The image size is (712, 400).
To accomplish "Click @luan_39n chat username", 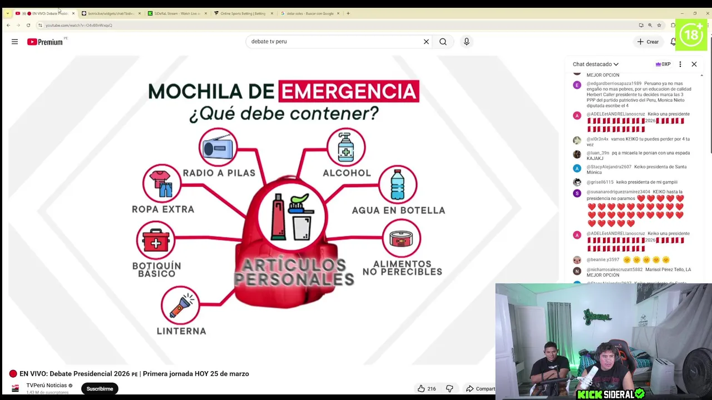I will point(597,153).
